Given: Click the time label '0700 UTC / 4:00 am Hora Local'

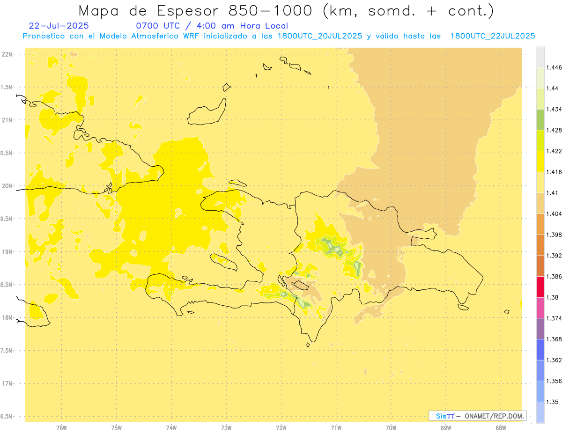Looking at the screenshot, I should click(212, 26).
